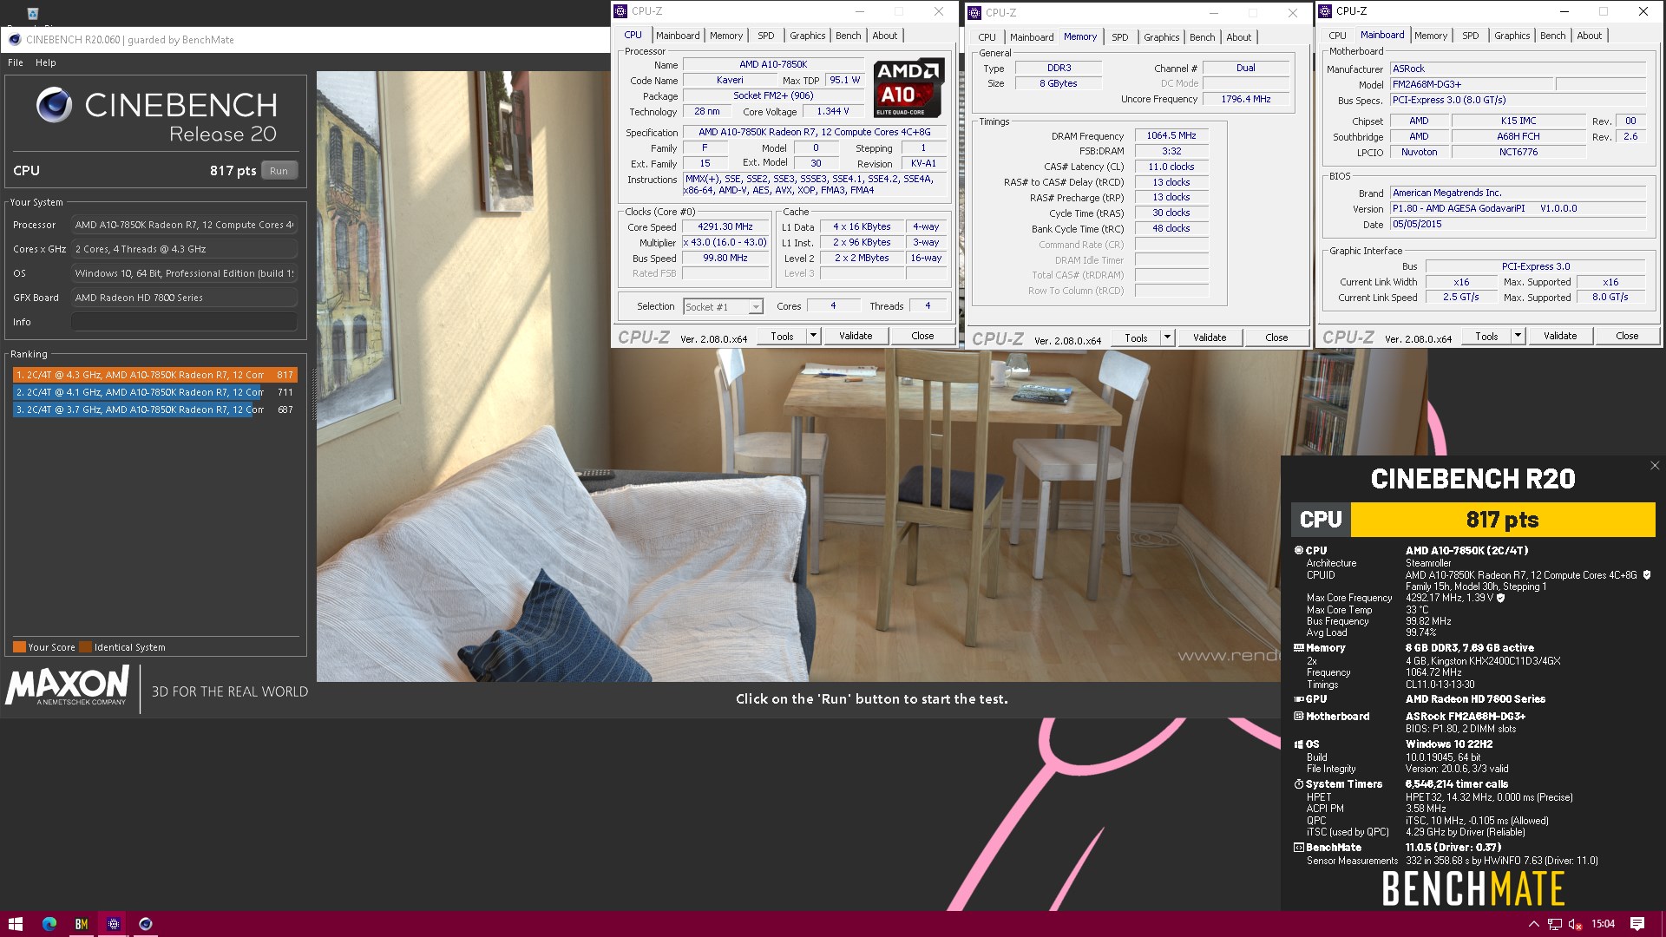The image size is (1666, 937).
Task: Click the CPU-Z title icon of the CPU-tab window
Action: tap(620, 11)
